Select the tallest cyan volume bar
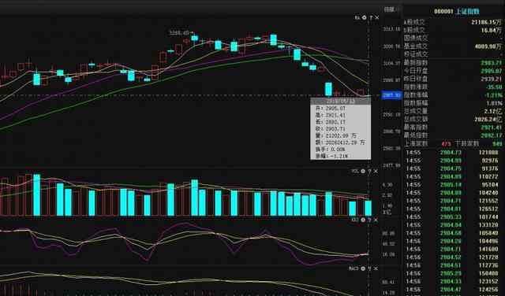 pos(37,194)
